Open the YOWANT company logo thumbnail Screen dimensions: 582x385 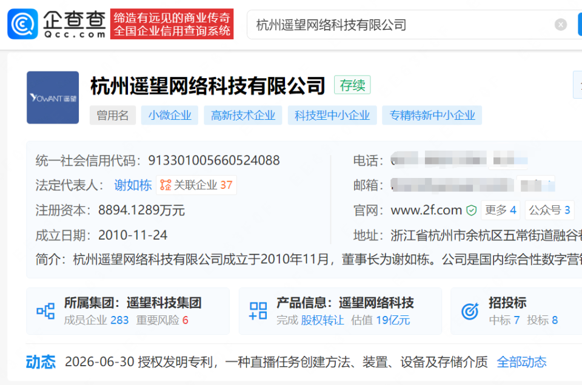click(x=53, y=97)
